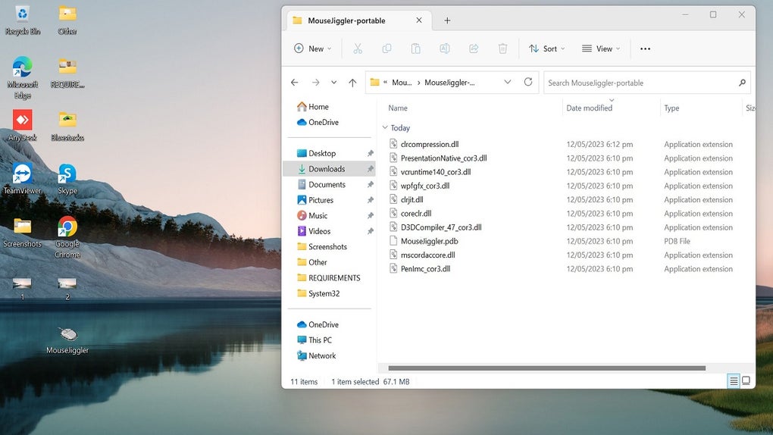Click the Paste clipboard icon
The width and height of the screenshot is (773, 435).
(415, 49)
